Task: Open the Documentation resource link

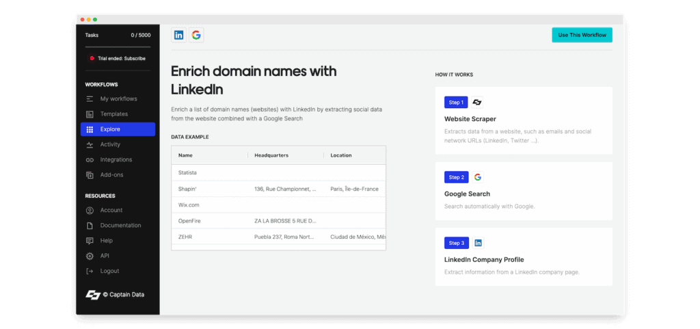Action: coord(118,226)
